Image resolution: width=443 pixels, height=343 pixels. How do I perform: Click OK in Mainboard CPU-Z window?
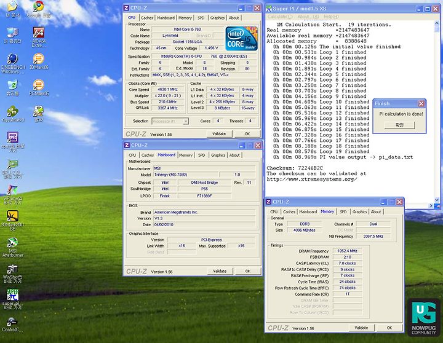[x=248, y=271]
